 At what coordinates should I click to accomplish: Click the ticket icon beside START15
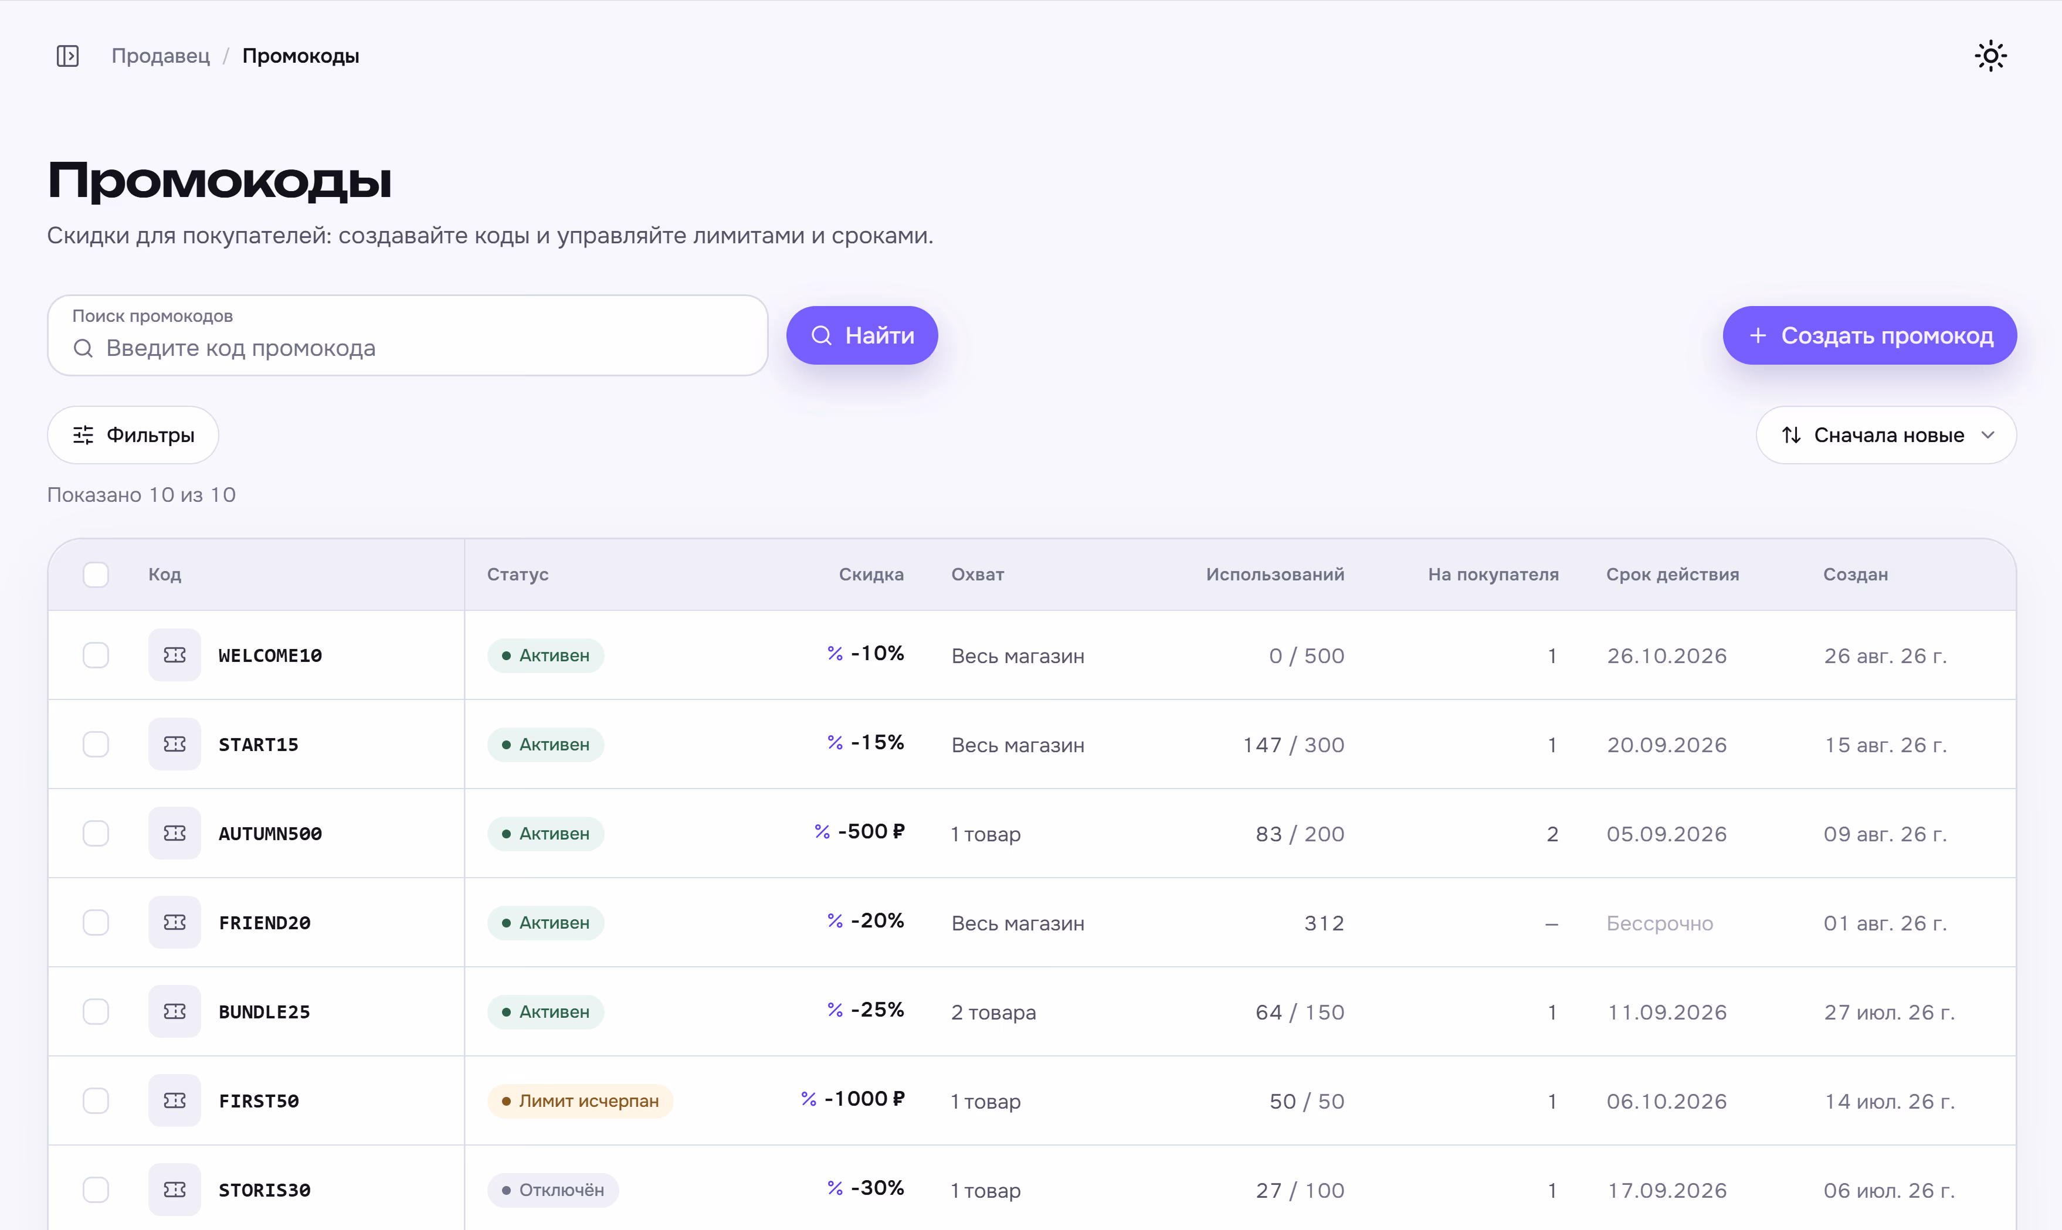pos(174,745)
